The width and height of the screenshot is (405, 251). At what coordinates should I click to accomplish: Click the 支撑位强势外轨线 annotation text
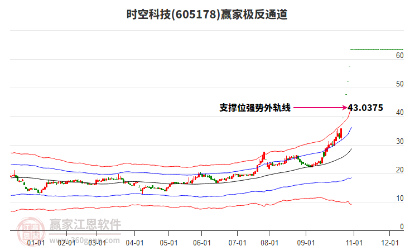tap(255, 108)
